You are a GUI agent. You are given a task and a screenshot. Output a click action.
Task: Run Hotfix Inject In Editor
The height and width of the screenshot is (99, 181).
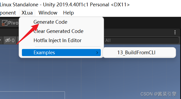[58, 41]
